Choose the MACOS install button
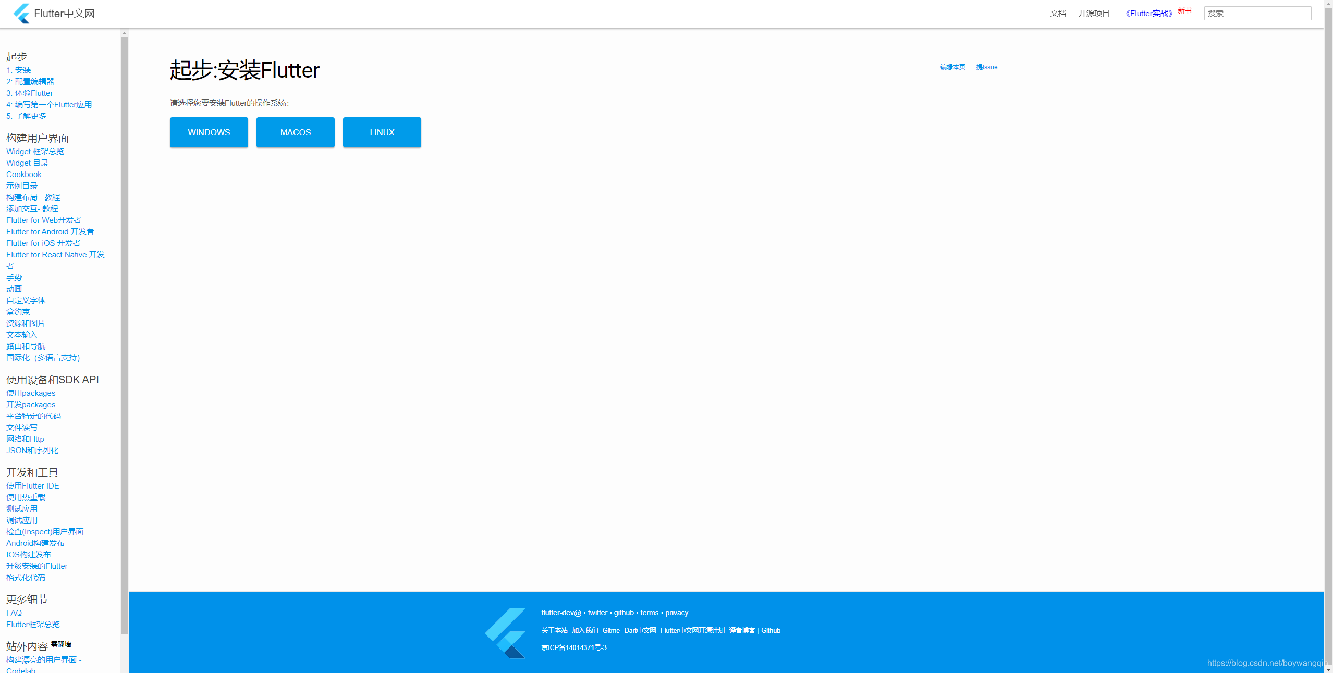 click(296, 132)
